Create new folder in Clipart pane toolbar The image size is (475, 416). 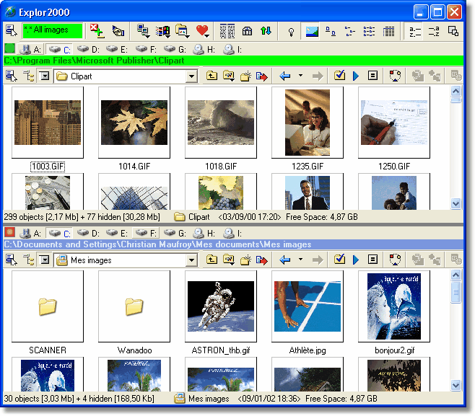coord(245,76)
